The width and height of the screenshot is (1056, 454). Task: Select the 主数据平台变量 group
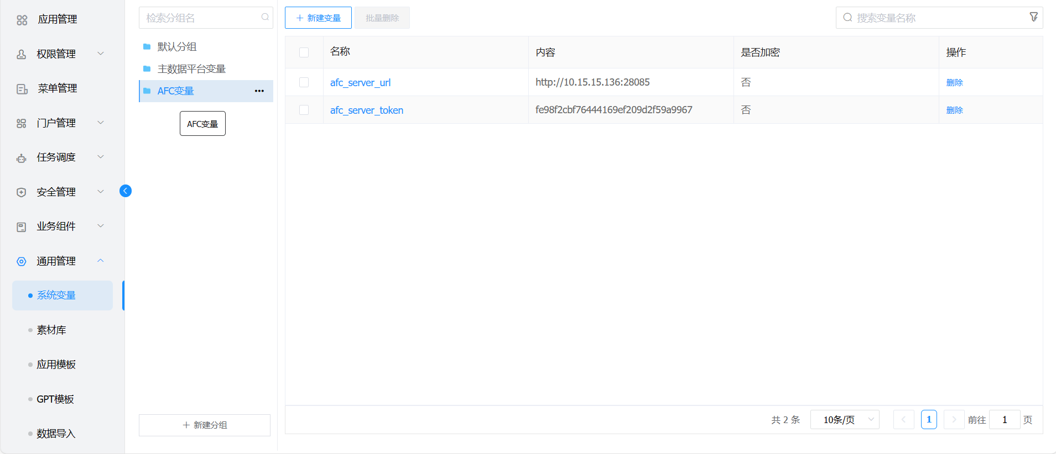(x=206, y=69)
